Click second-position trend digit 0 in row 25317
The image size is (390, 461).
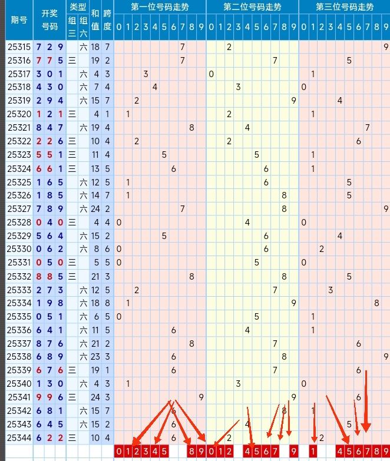coord(211,74)
